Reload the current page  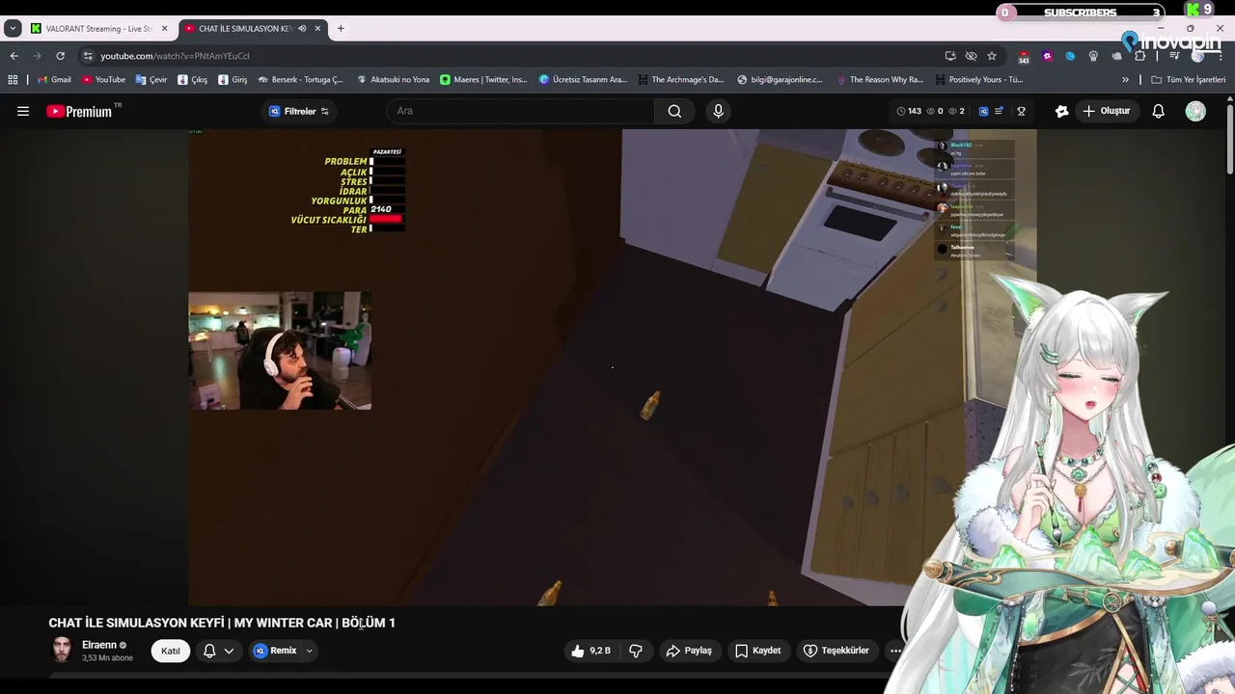tap(60, 56)
